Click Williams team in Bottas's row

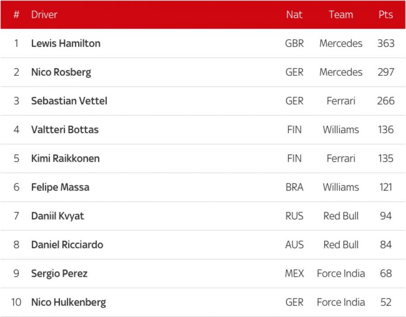(341, 130)
